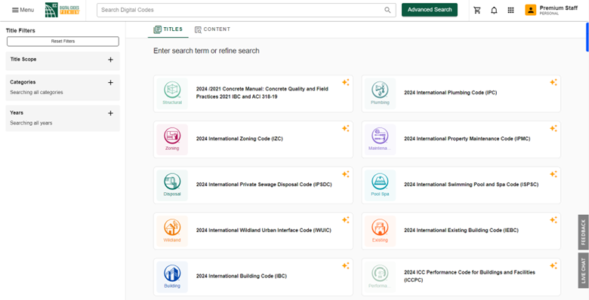This screenshot has width=589, height=300.
Task: Open 2024 International Swimming Pool and Spa Code
Action: pyautogui.click(x=471, y=185)
